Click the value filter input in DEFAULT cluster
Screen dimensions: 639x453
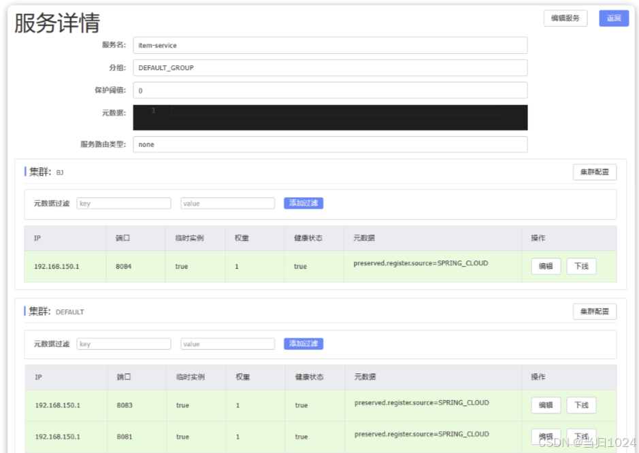228,343
